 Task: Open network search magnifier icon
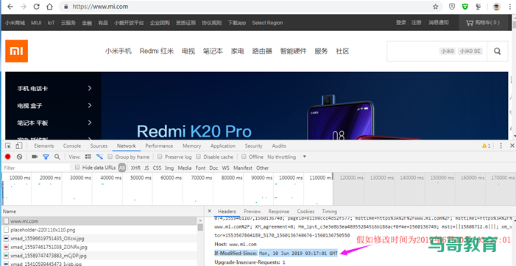(x=57, y=157)
